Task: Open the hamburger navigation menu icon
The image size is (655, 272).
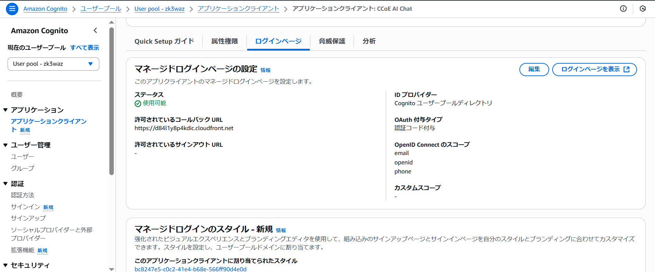Action: [12, 9]
